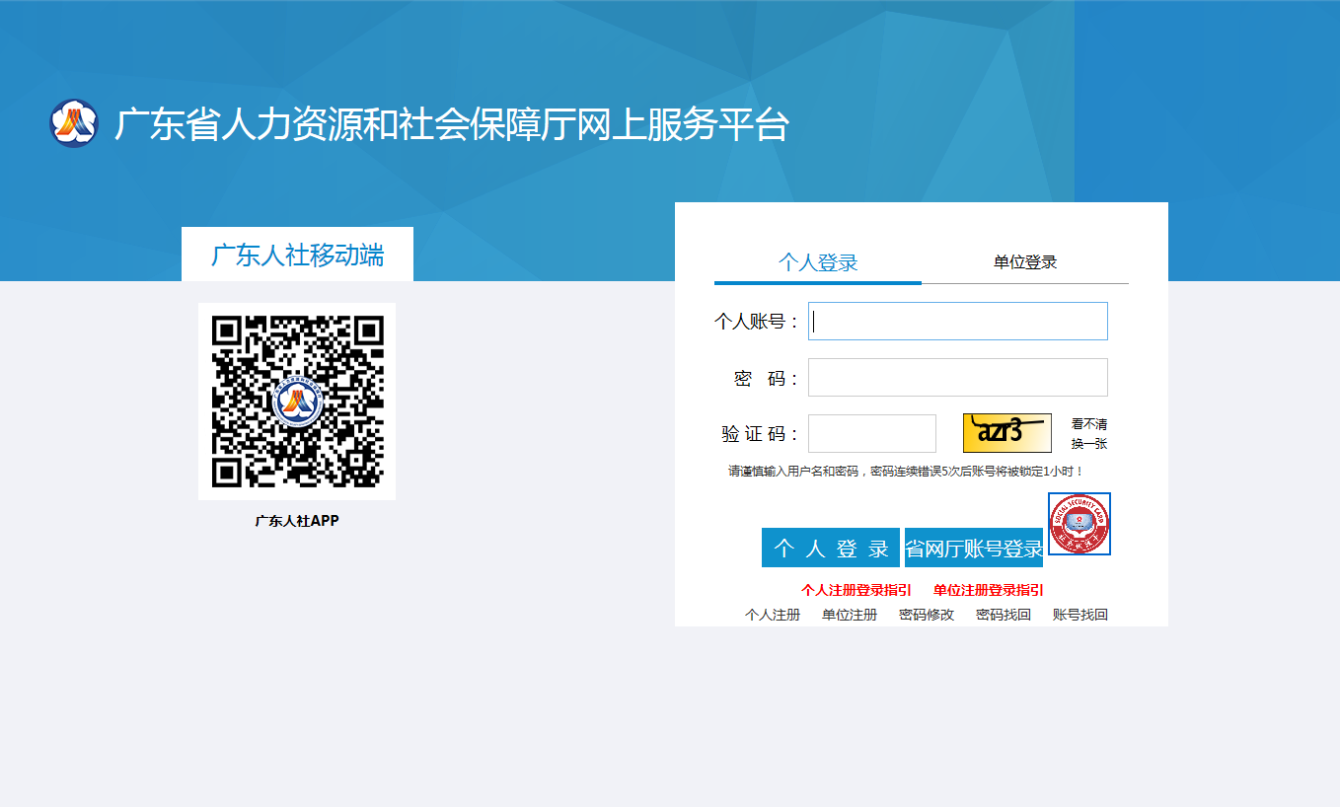
Task: Focus the 密码 input field
Action: pos(958,377)
